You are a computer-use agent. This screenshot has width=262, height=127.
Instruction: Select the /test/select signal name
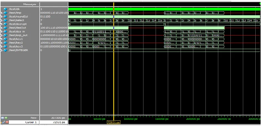pos(16,20)
